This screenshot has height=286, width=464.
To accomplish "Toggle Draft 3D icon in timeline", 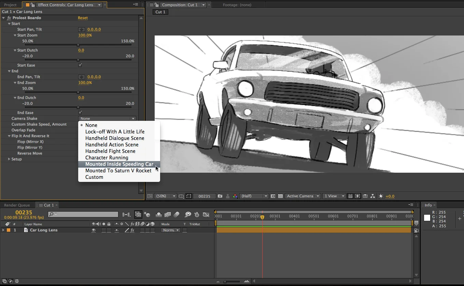I will coord(147,215).
